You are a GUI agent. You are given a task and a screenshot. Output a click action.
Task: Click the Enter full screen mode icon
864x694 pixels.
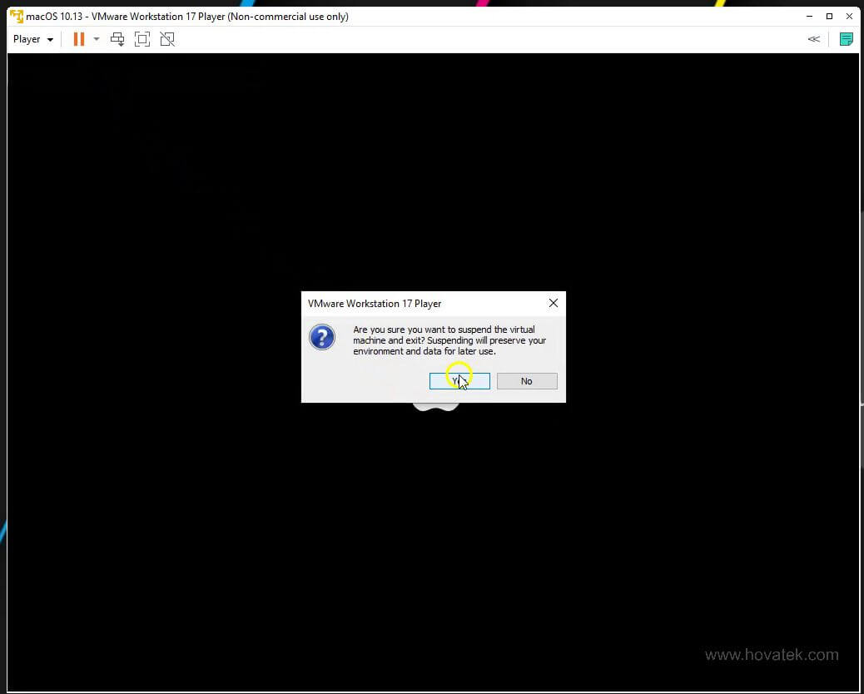pos(142,38)
